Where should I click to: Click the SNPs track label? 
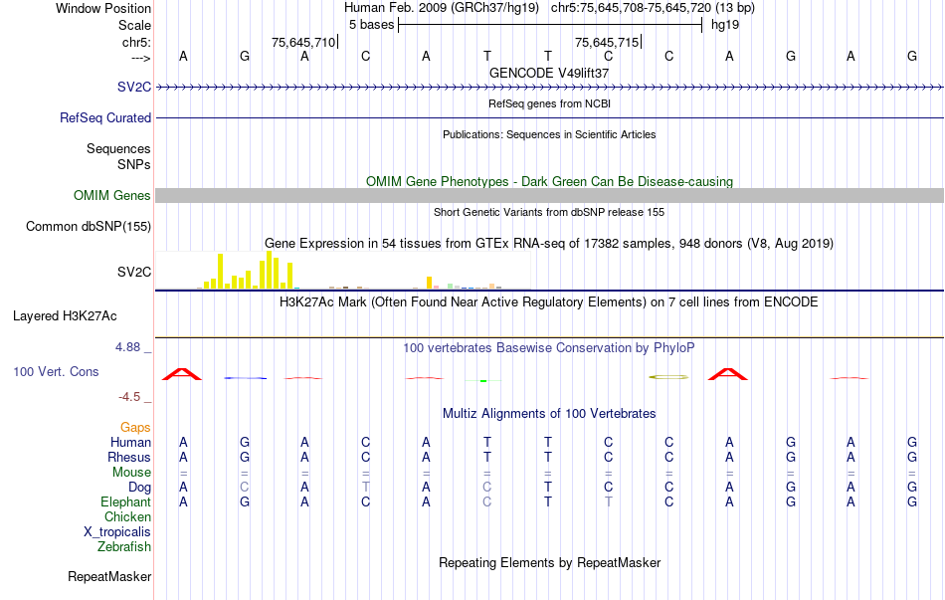click(134, 164)
